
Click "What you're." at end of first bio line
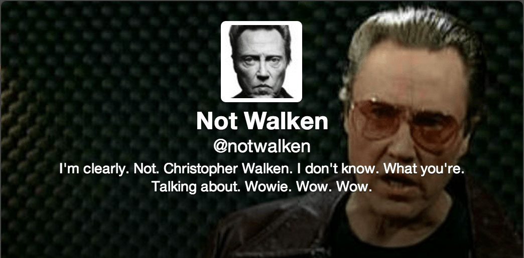pyautogui.click(x=424, y=169)
